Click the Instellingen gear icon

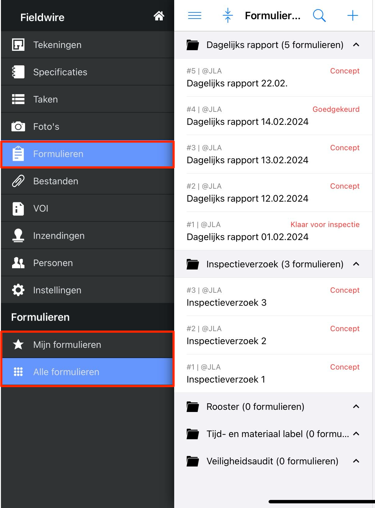tap(18, 290)
